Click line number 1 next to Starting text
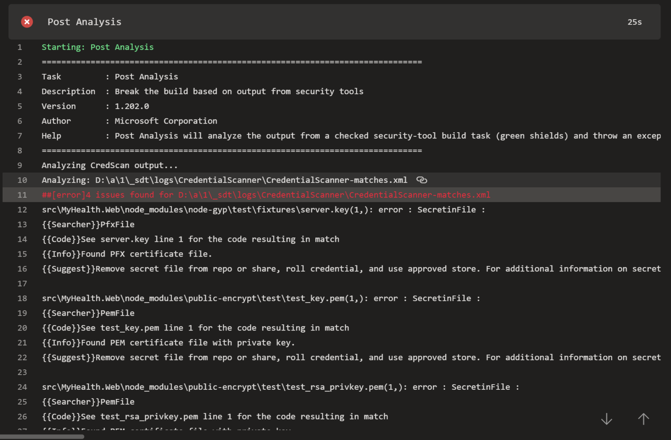This screenshot has width=671, height=440. coord(20,47)
